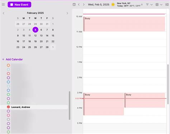170x134 pixels.
Task: Toggle the calendar sidebar pane icon
Action: tap(74, 5)
